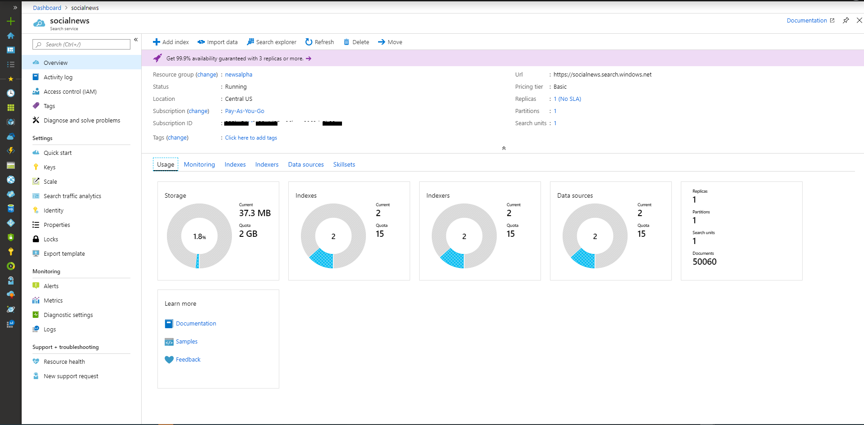Click here to add tags link
This screenshot has height=425, width=864.
[x=251, y=138]
